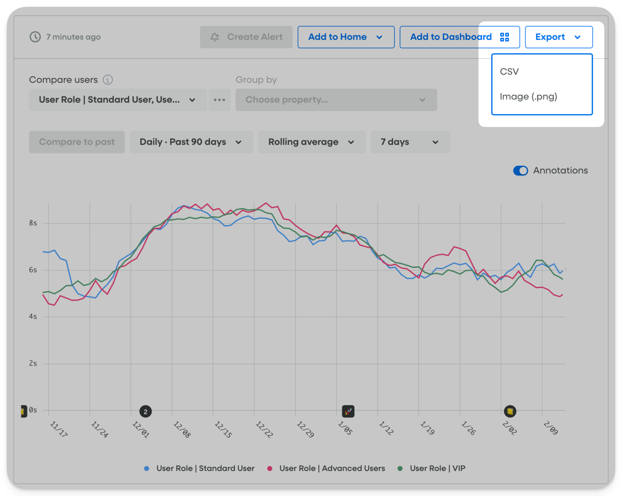Toggle the Annotations switch off
This screenshot has width=622, height=496.
(x=520, y=171)
